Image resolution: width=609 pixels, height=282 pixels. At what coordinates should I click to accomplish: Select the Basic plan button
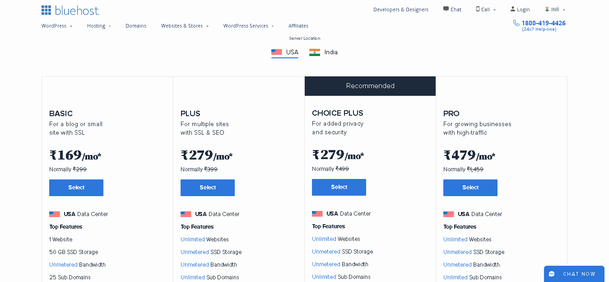[76, 188]
